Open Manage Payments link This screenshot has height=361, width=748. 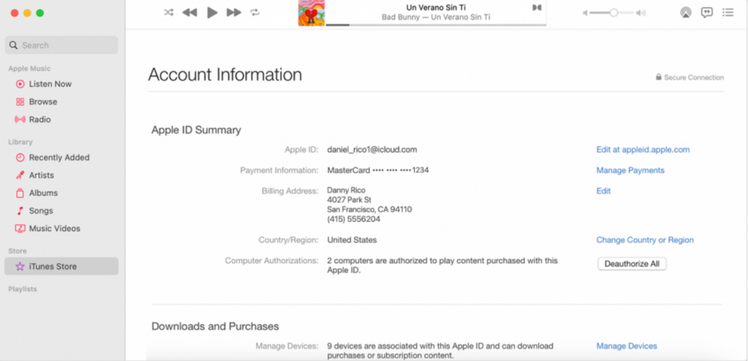630,170
